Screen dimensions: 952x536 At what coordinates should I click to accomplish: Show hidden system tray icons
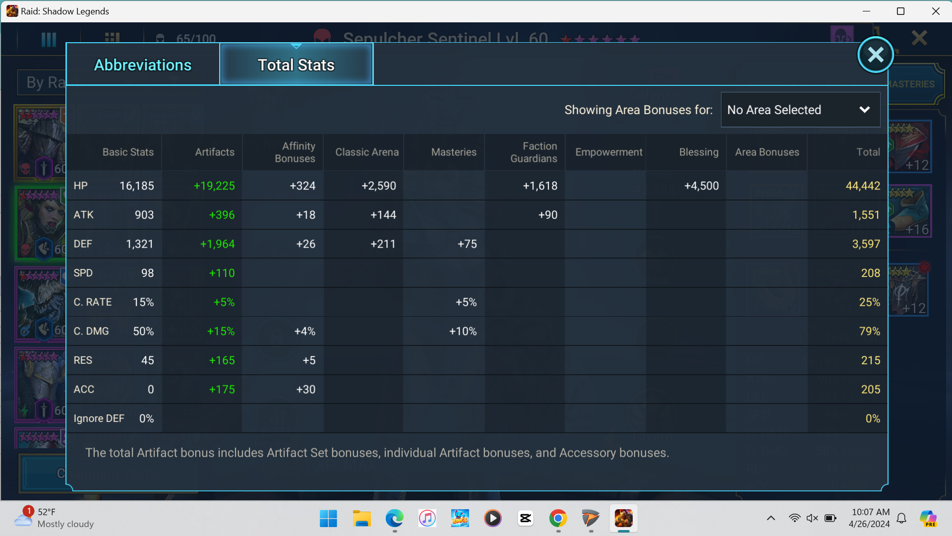pos(771,519)
